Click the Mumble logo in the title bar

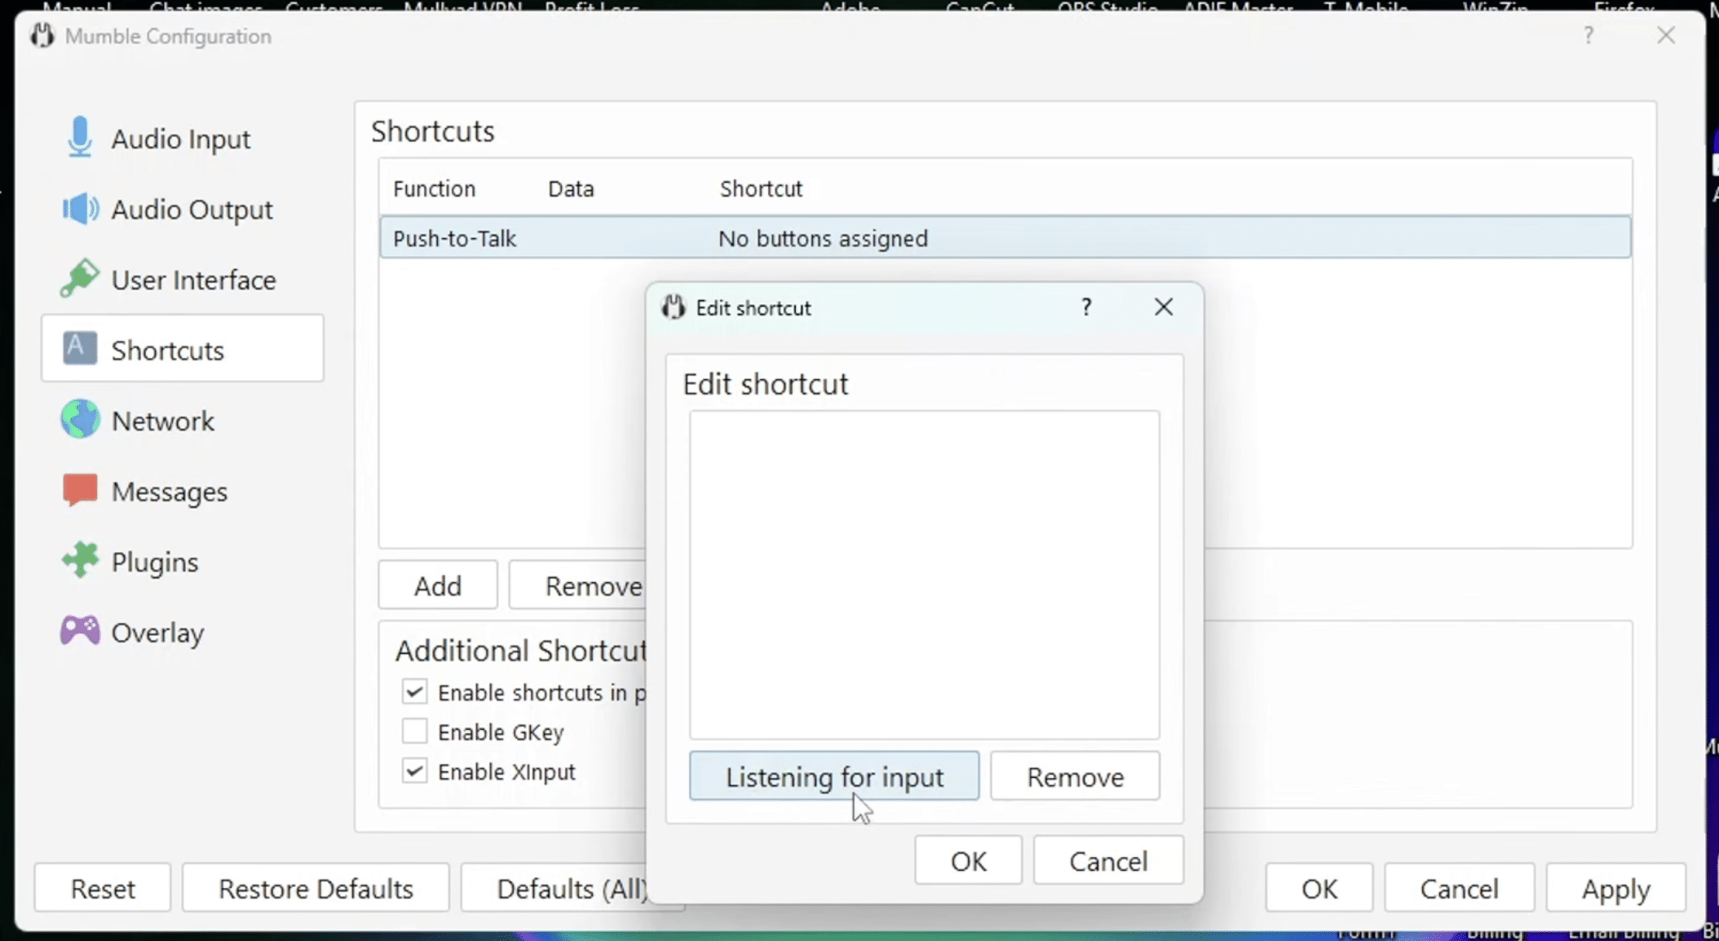(42, 35)
